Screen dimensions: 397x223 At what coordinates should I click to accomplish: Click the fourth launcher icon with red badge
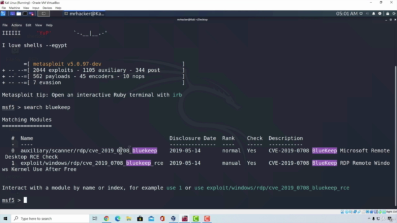[x=32, y=14]
